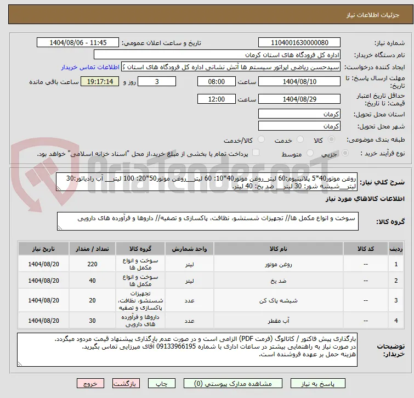Click the شماره نیاز number field

(299, 43)
